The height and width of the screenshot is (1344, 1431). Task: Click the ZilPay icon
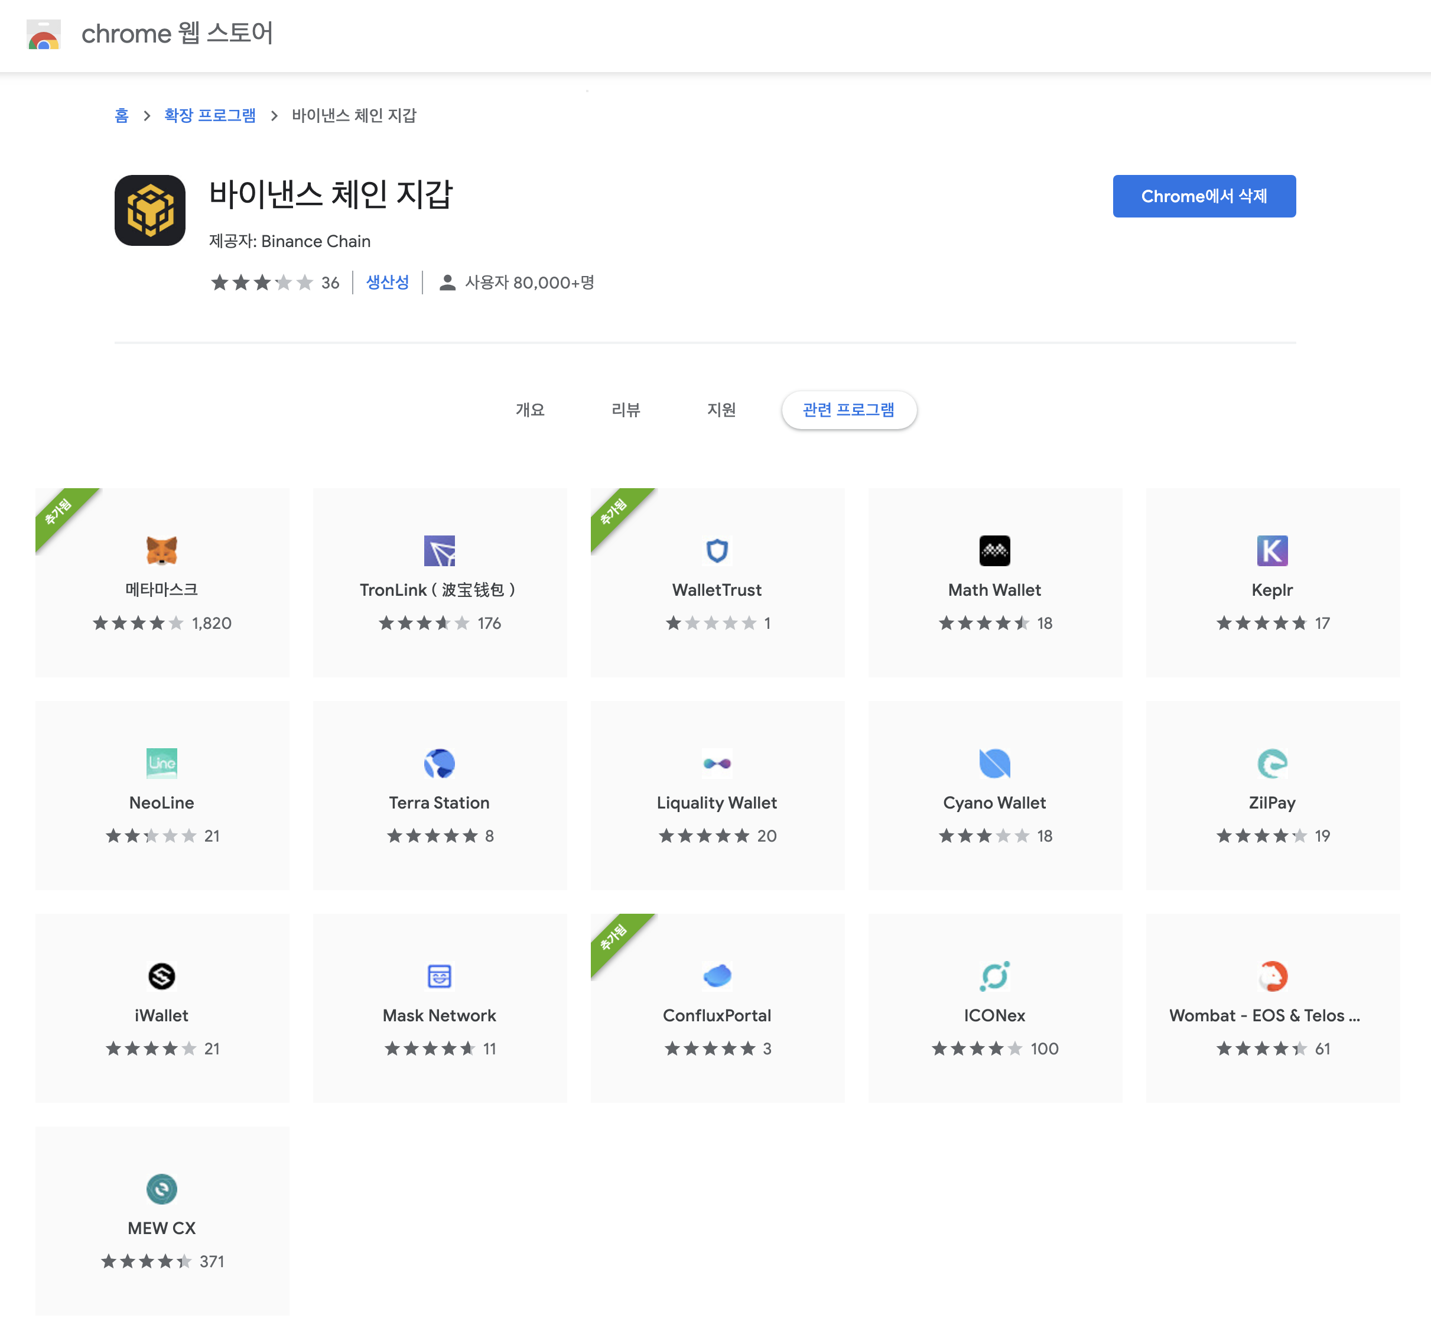coord(1272,763)
